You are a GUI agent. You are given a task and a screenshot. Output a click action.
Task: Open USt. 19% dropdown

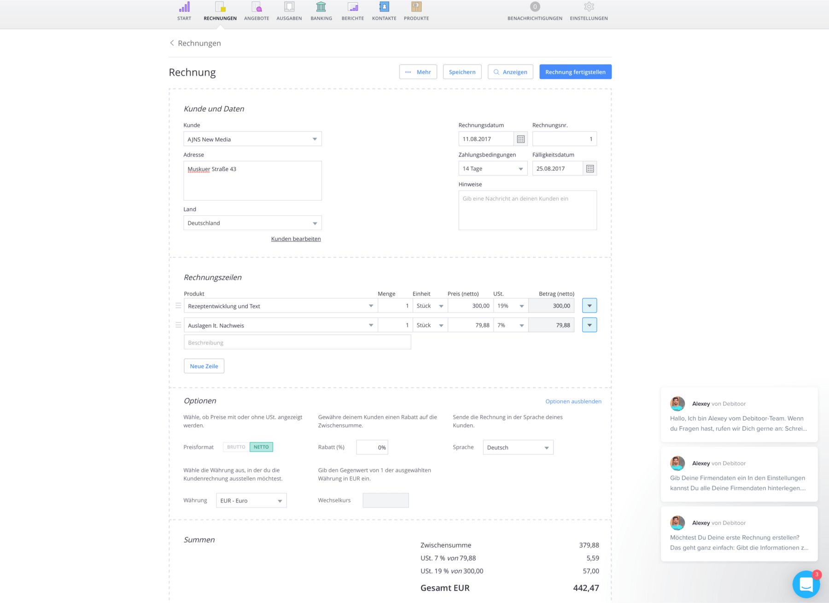511,306
